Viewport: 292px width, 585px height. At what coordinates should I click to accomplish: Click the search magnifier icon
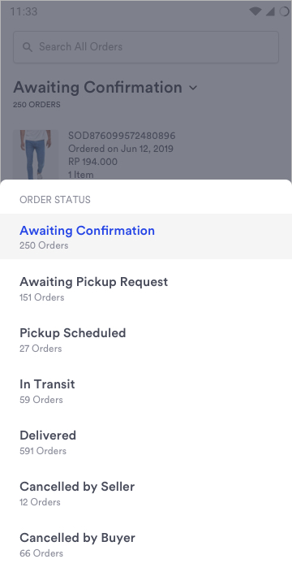[28, 47]
